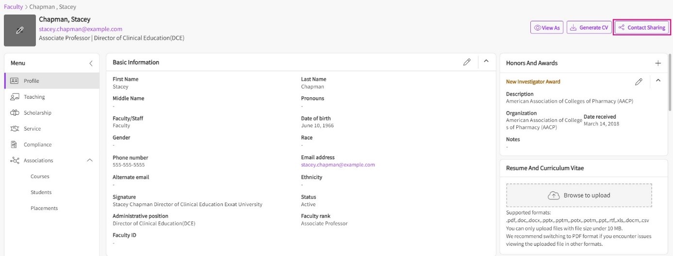Viewport: 673px width, 256px height.
Task: Collapse the Basic Information section
Action: point(486,61)
